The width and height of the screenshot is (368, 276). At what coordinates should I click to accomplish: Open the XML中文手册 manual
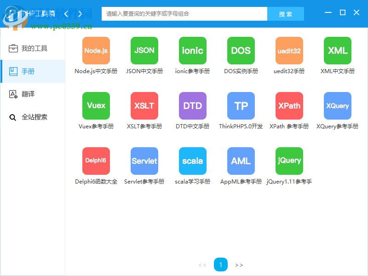tap(337, 51)
